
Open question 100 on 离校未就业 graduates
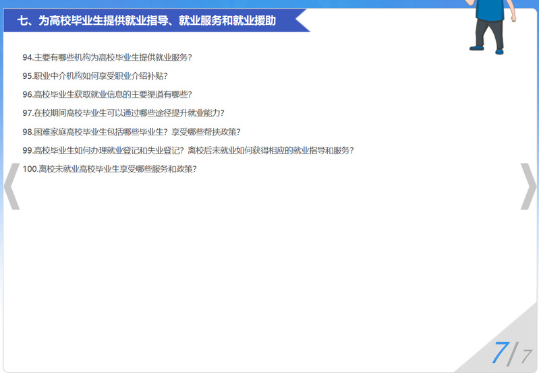tap(109, 169)
